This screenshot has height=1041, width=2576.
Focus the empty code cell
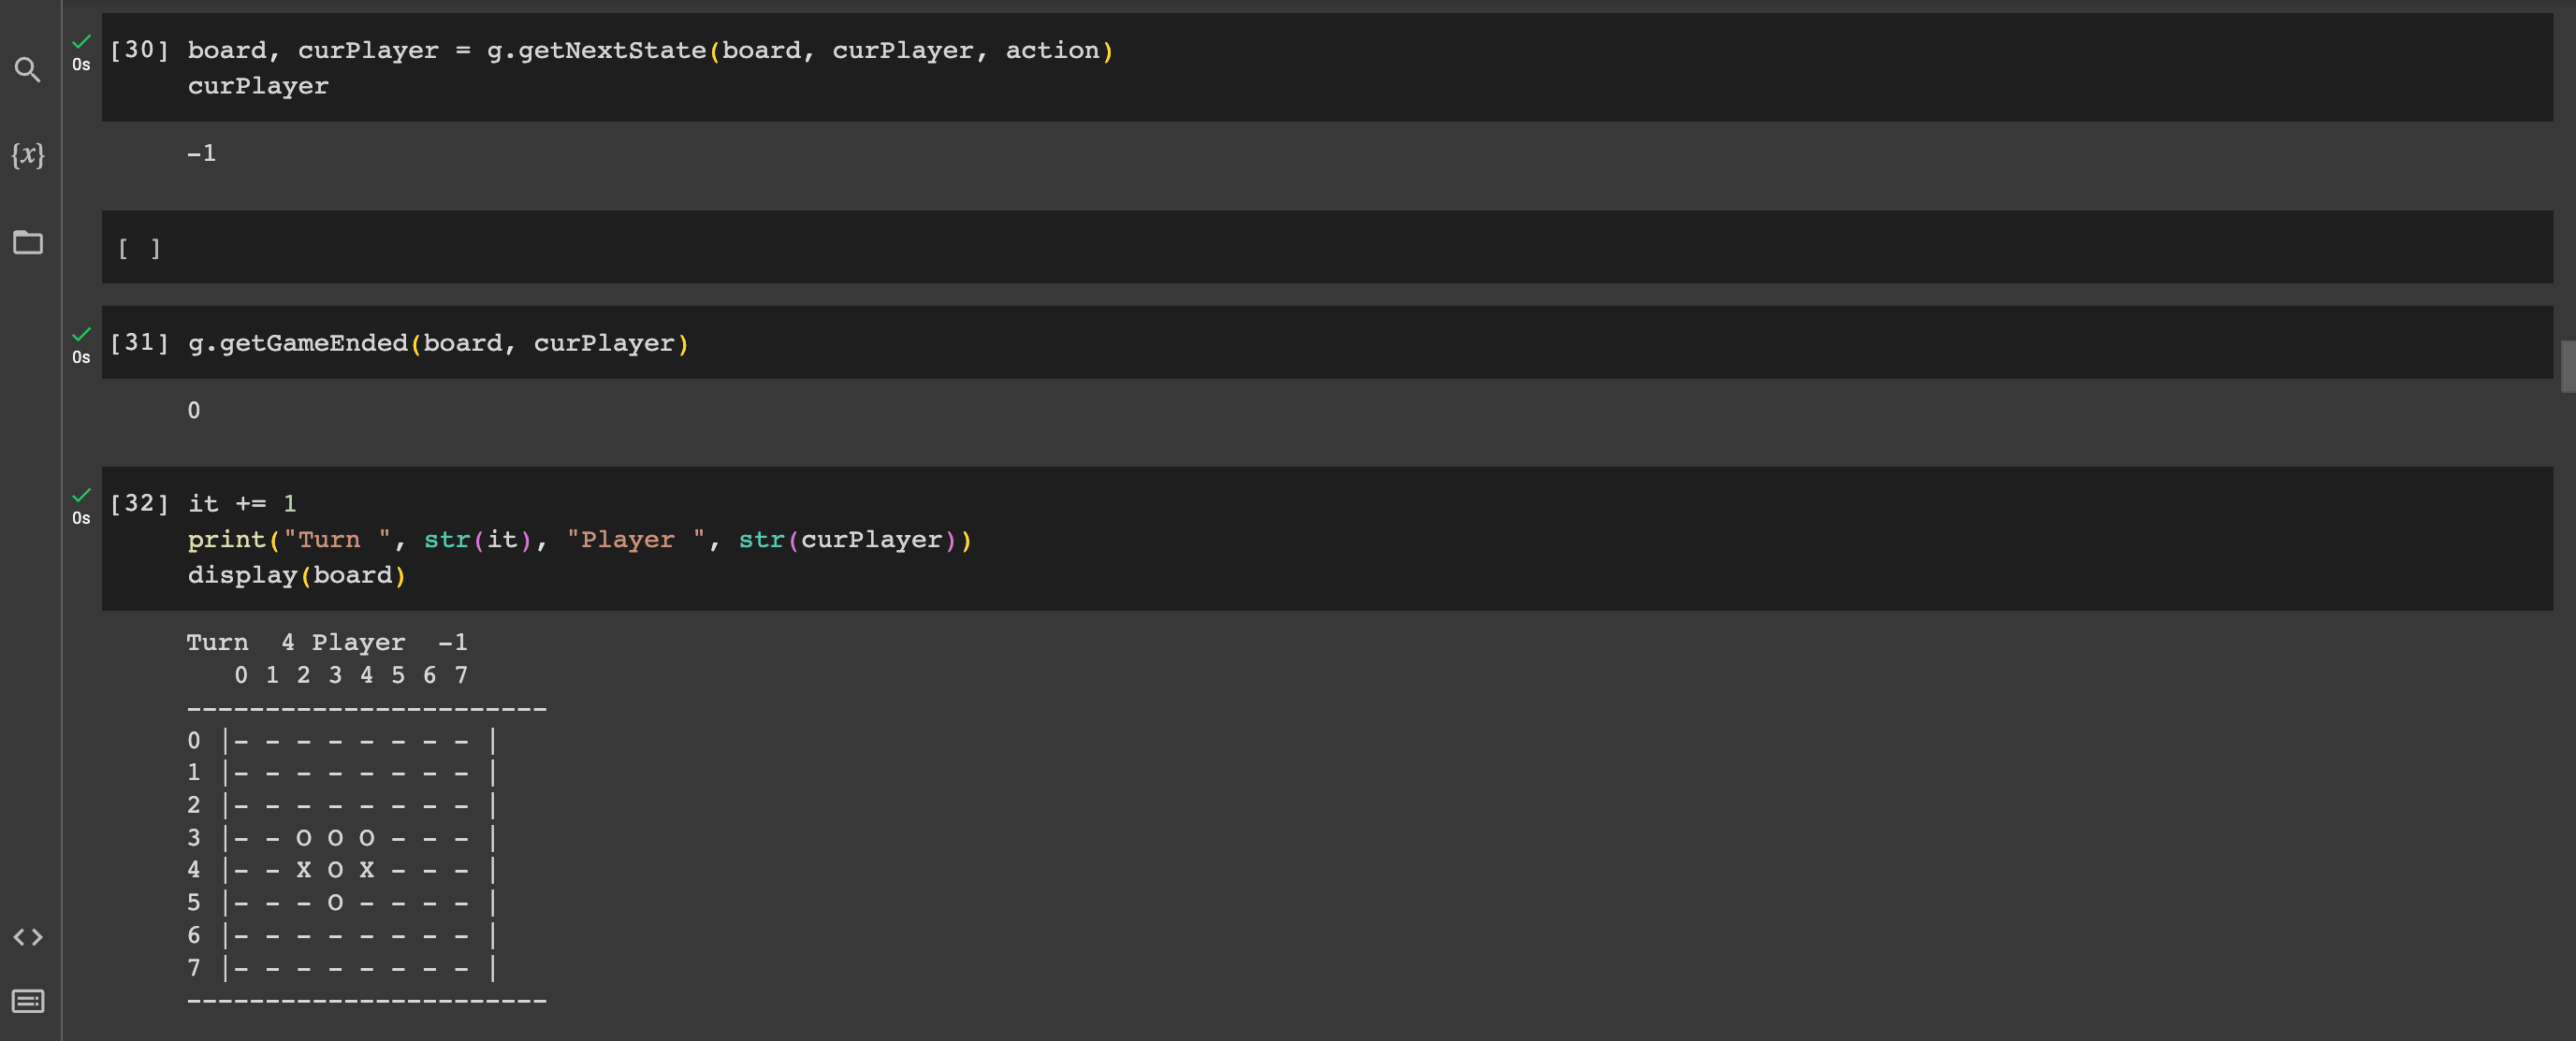click(1327, 247)
